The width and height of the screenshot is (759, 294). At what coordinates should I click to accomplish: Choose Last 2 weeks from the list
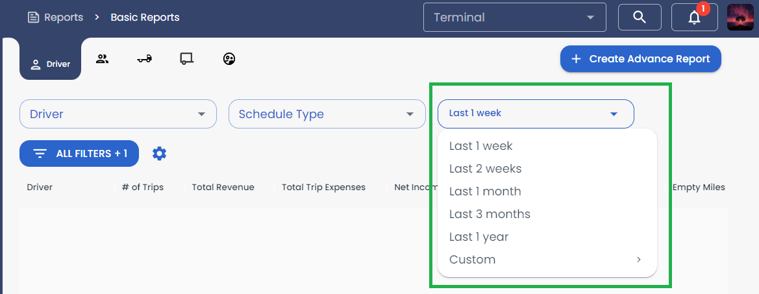click(x=485, y=169)
